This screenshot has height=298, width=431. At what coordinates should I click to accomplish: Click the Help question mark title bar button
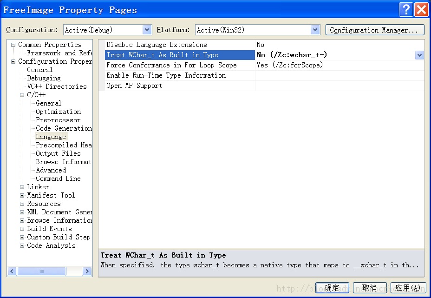(x=406, y=10)
